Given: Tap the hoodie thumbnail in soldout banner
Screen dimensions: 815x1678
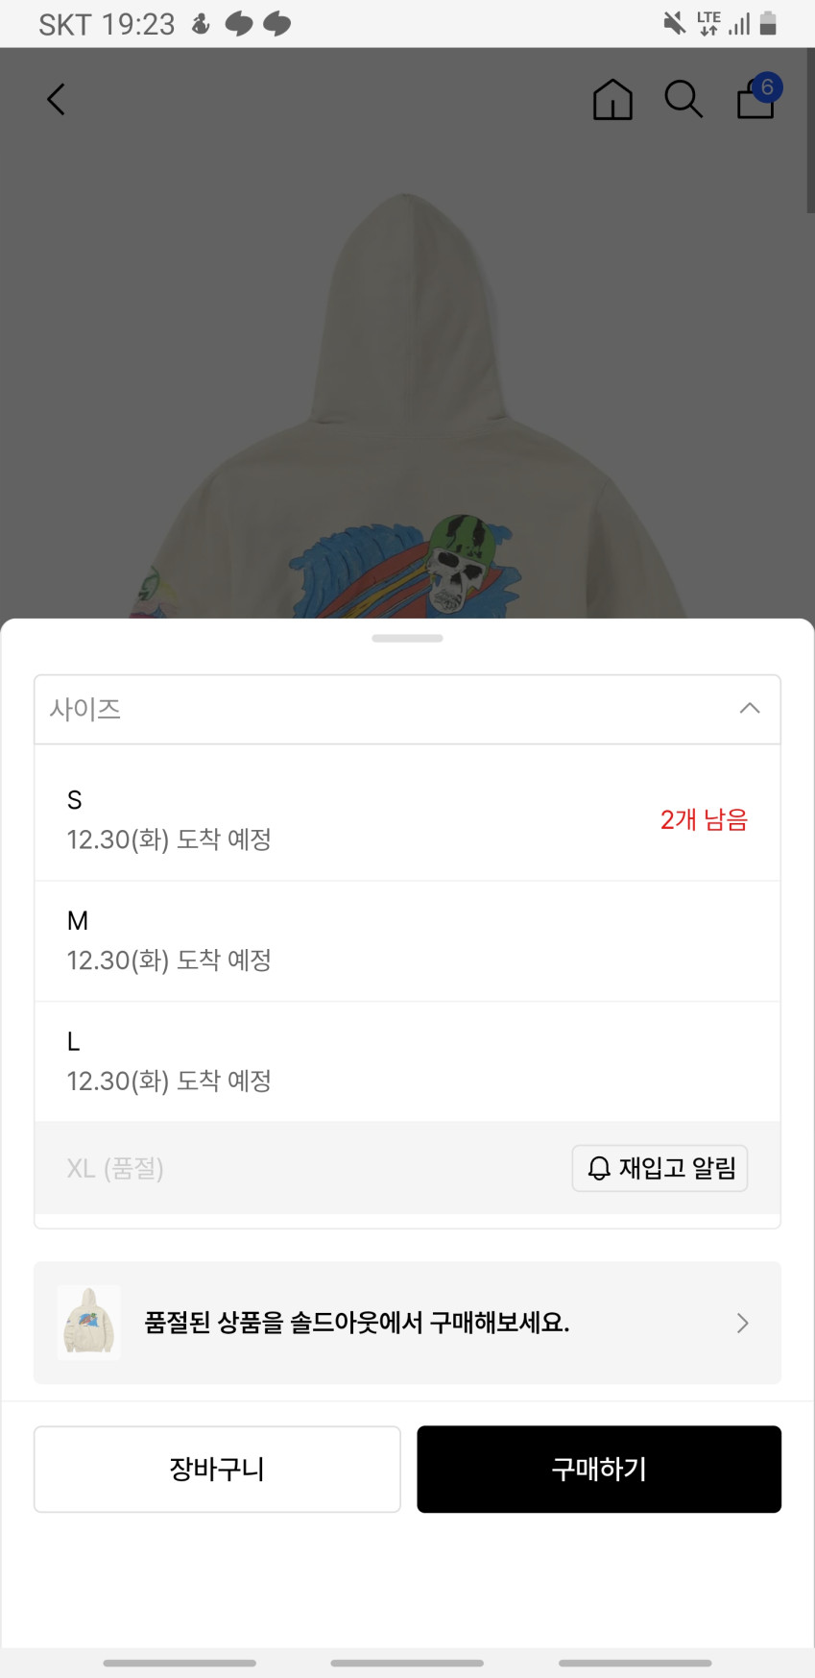Looking at the screenshot, I should [x=89, y=1323].
